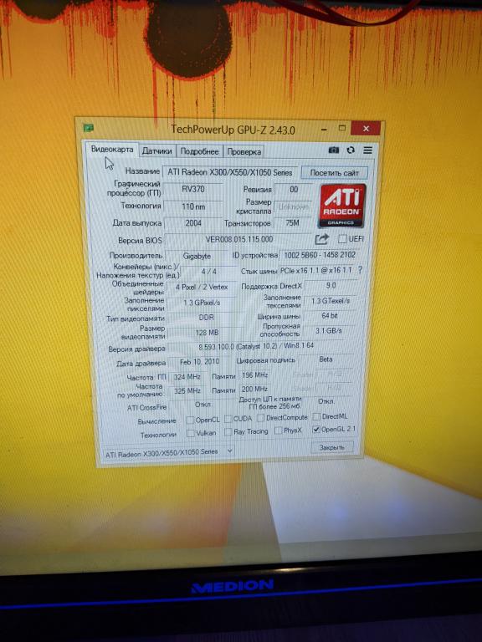Image resolution: width=482 pixels, height=642 pixels.
Task: Close the GPU-Z window
Action: pyautogui.click(x=366, y=129)
